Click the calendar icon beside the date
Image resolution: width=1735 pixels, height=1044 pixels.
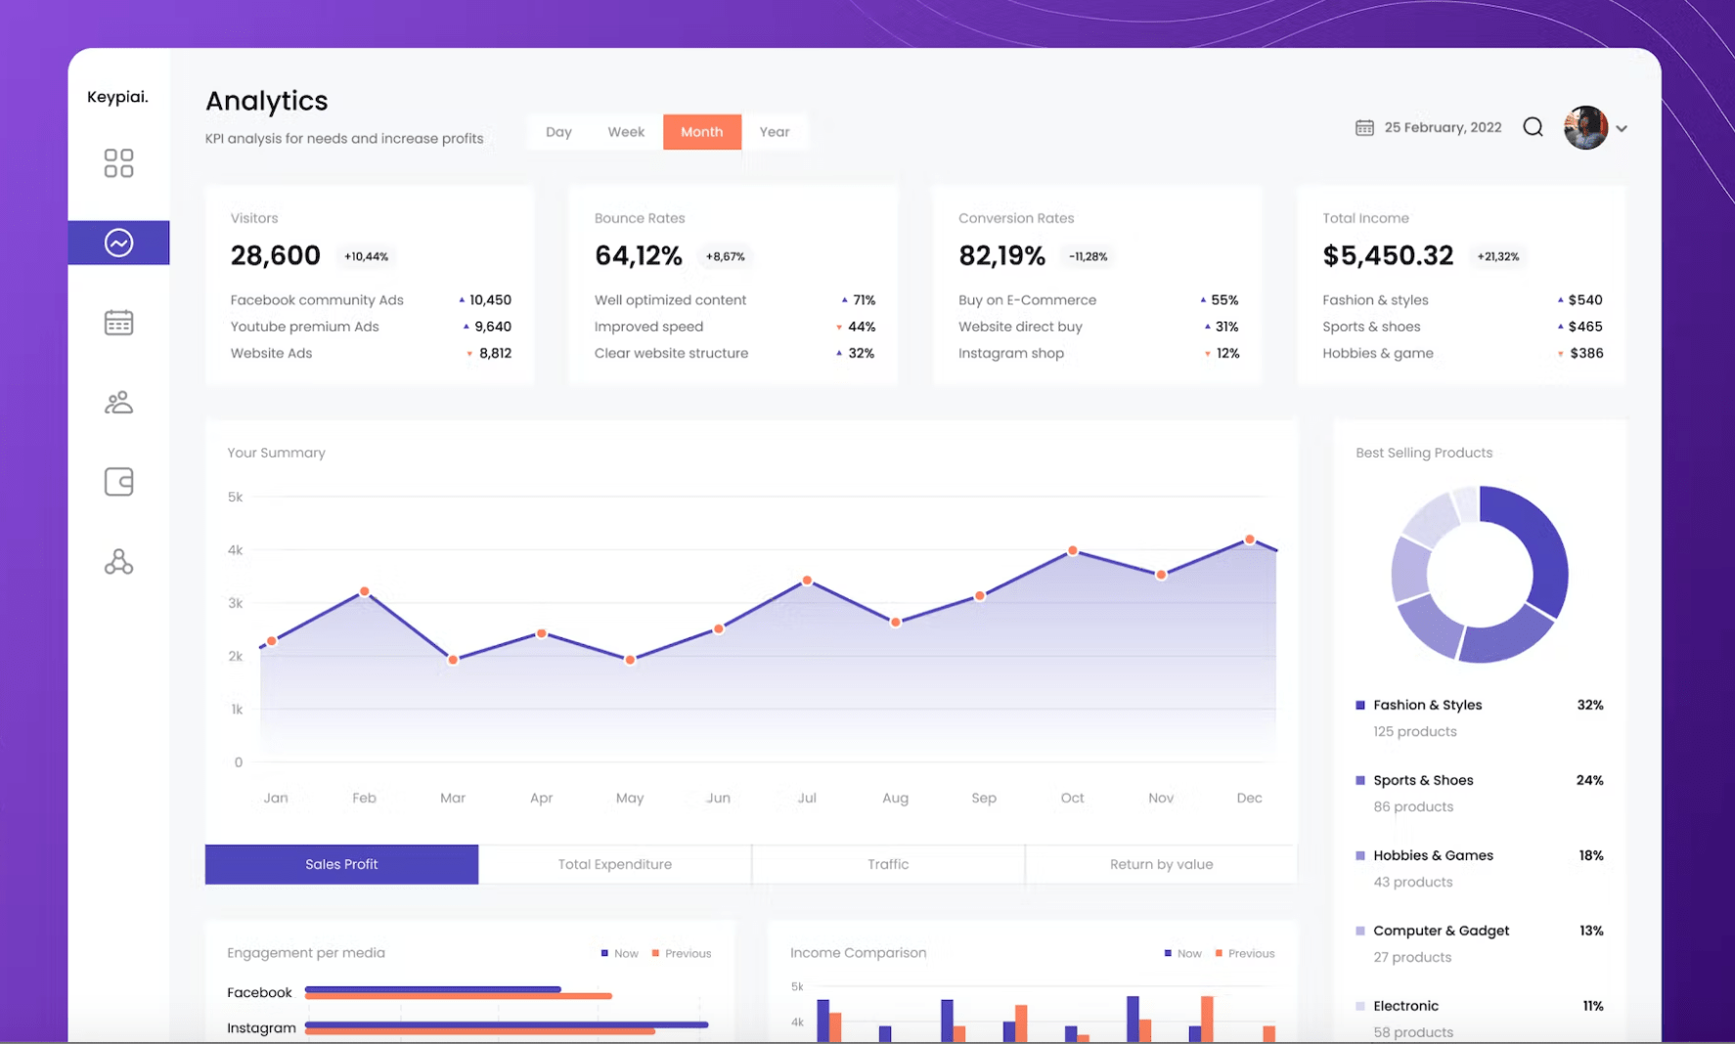coord(1365,127)
